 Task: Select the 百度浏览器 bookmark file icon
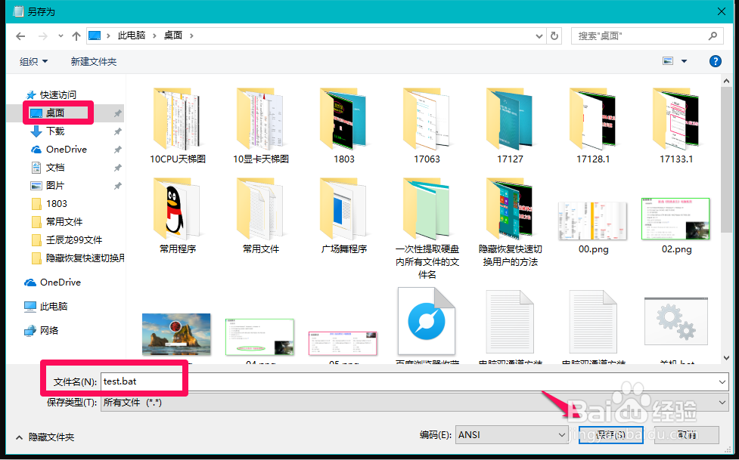(x=427, y=322)
